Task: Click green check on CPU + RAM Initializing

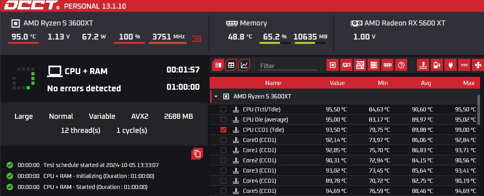Action: click(10, 176)
